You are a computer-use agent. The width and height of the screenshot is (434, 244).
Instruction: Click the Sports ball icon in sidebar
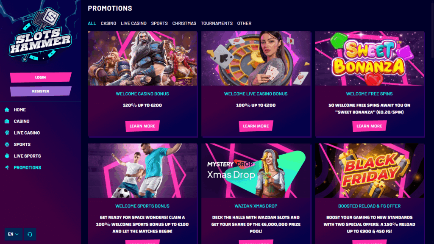(7, 144)
